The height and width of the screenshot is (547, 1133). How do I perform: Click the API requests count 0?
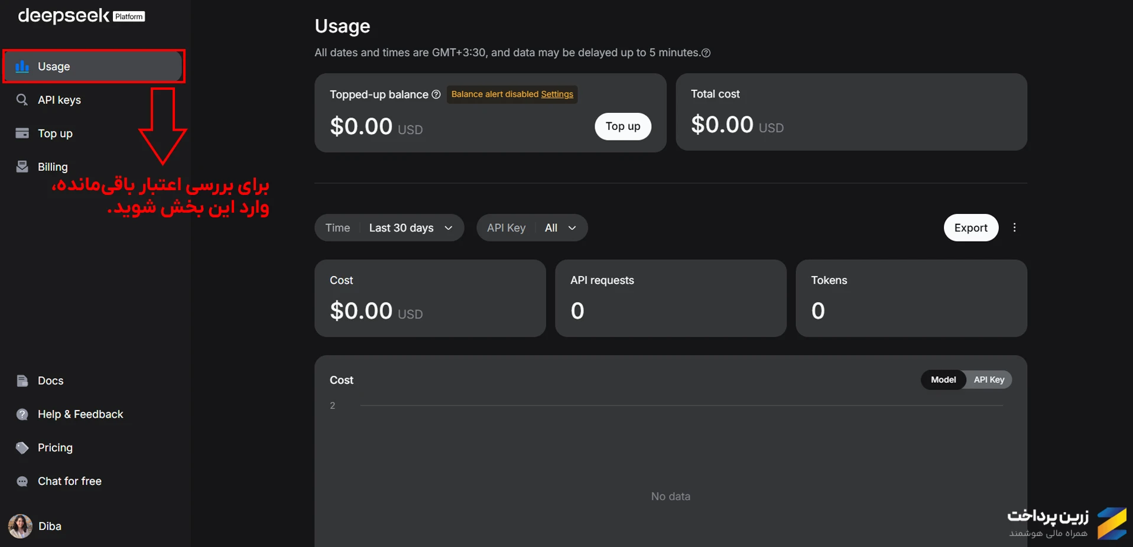tap(577, 311)
